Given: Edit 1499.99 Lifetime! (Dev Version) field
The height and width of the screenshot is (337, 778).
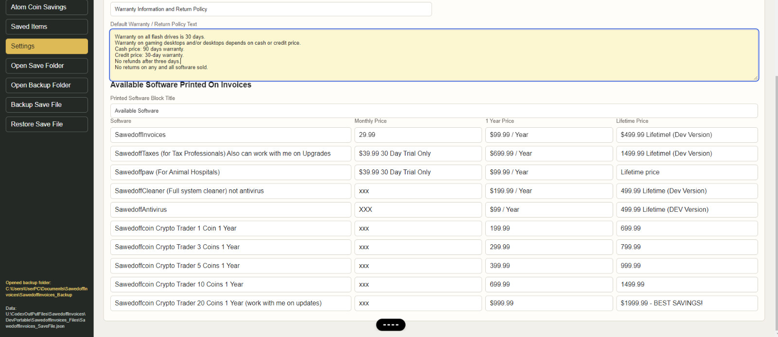Looking at the screenshot, I should pyautogui.click(x=687, y=153).
